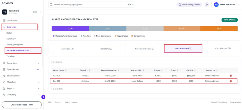242x110 pixels.
Task: Sort table by Shares column
Action: [x=162, y=70]
